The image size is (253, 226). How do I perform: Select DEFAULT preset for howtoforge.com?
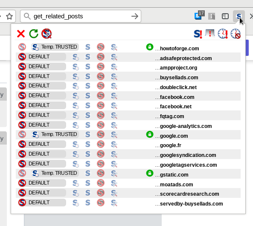pyautogui.click(x=22, y=47)
